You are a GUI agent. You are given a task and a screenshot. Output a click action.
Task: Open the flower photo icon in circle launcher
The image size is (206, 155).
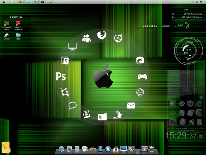point(86,114)
